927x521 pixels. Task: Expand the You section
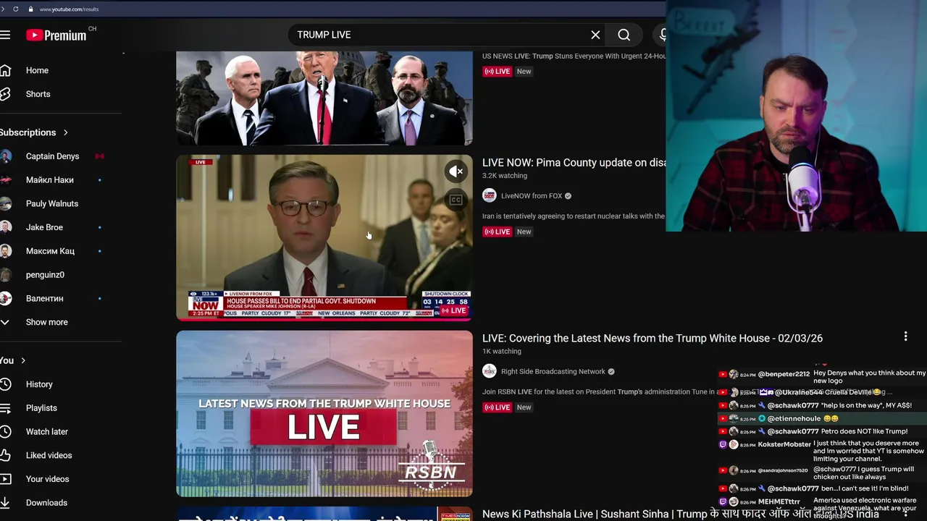point(13,360)
